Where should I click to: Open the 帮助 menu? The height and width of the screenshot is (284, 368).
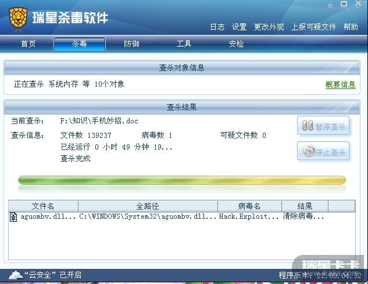(351, 27)
